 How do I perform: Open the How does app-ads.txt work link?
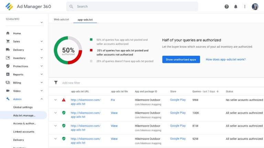click(225, 59)
